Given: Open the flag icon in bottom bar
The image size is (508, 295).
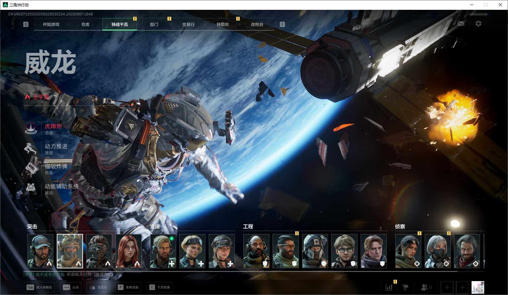Looking at the screenshot, I should 405,287.
